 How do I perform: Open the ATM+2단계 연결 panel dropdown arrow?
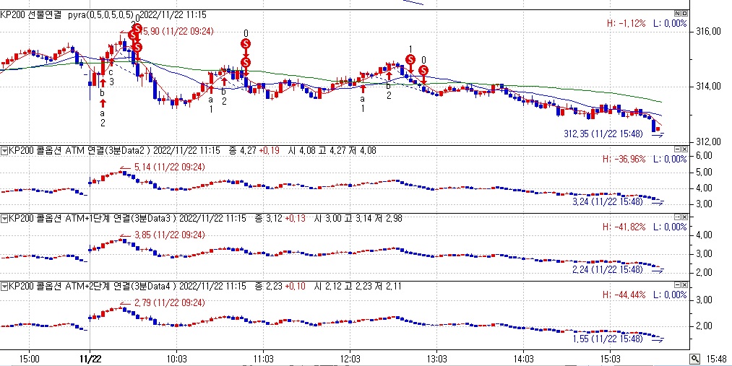tap(4, 286)
